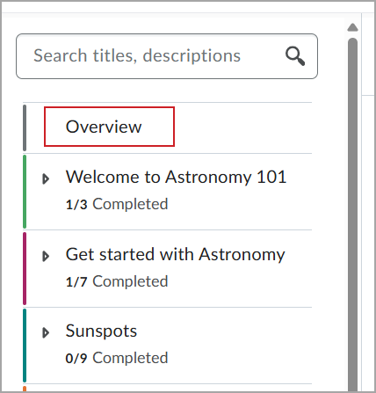The image size is (376, 393).
Task: Expand the Welcome to Astronomy 101 module
Action: coord(46,178)
